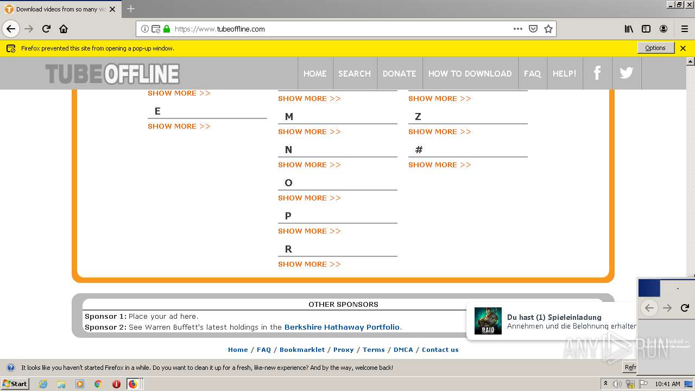Open the volume icon in the system tray

tap(618, 384)
